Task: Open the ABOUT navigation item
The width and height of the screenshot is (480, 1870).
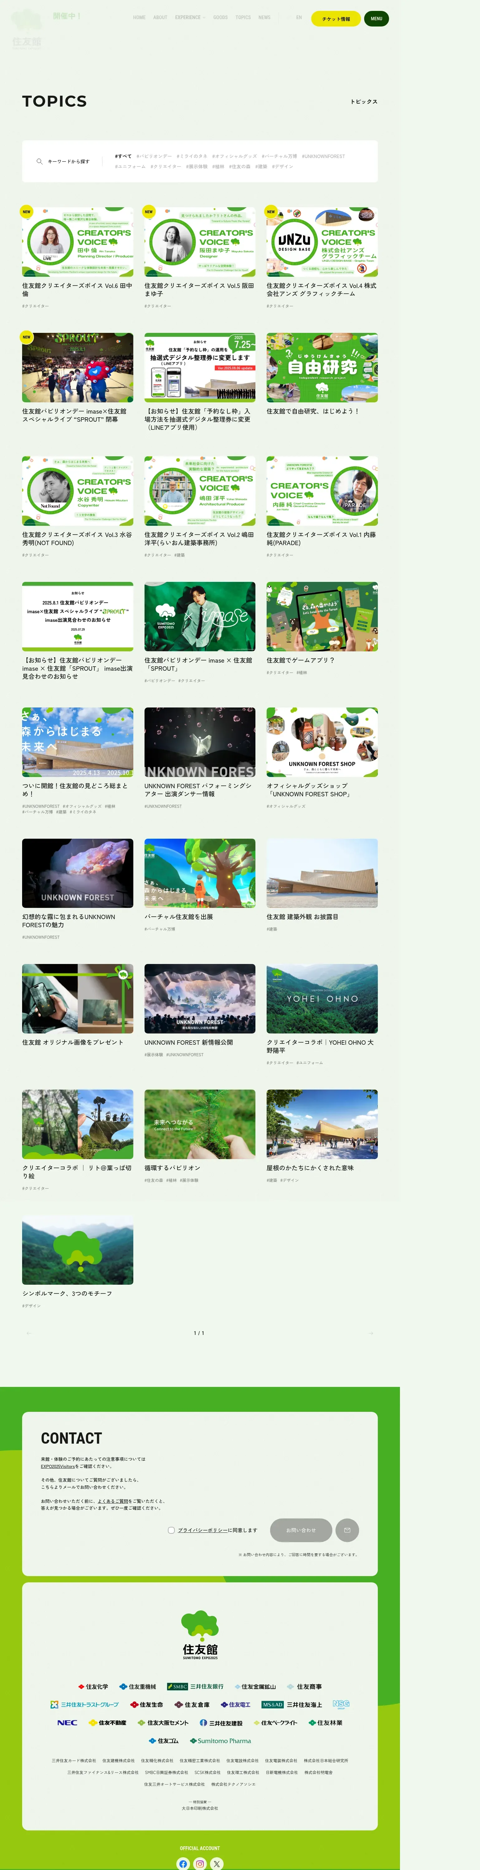Action: (160, 17)
